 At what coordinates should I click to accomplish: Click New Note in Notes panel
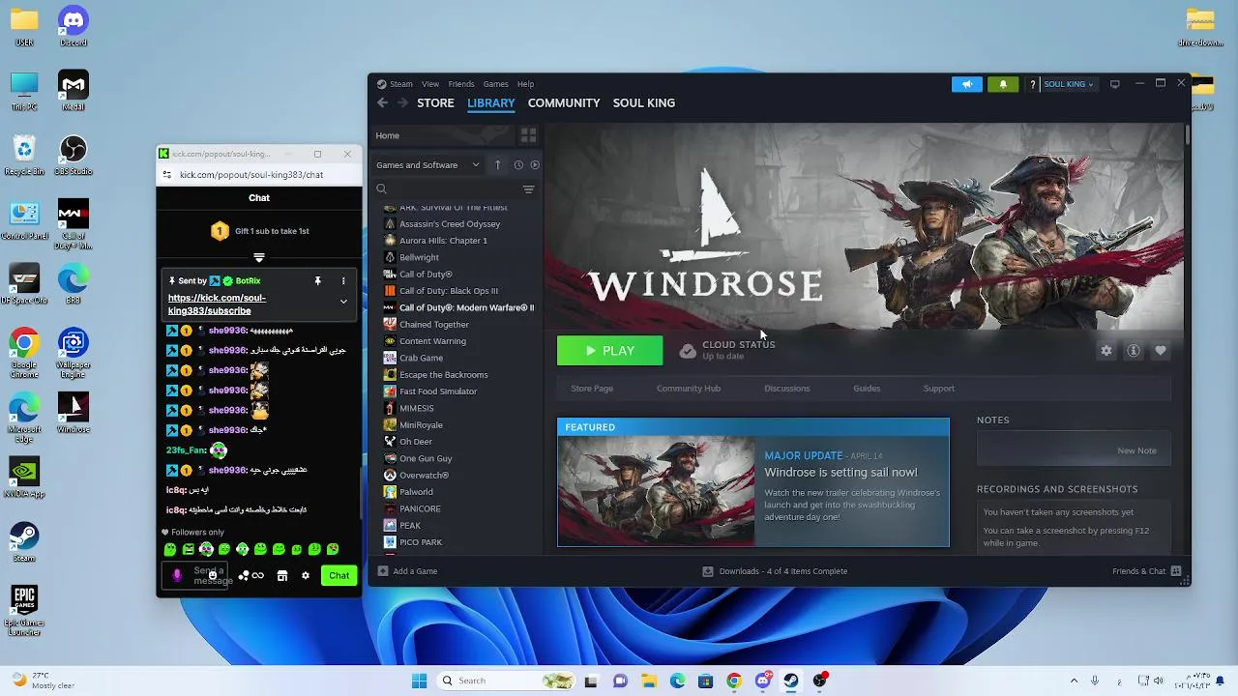1136,450
